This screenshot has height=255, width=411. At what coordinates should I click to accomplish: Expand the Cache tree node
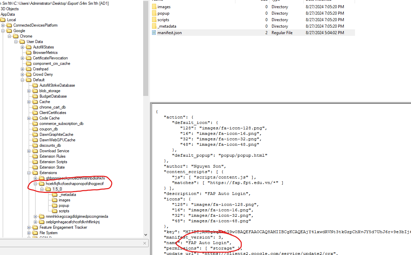tap(29, 102)
